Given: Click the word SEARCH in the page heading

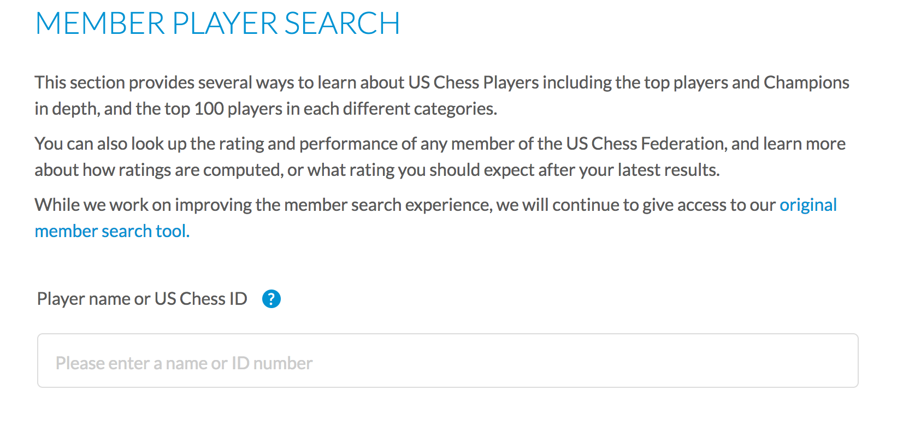Looking at the screenshot, I should coord(342,23).
